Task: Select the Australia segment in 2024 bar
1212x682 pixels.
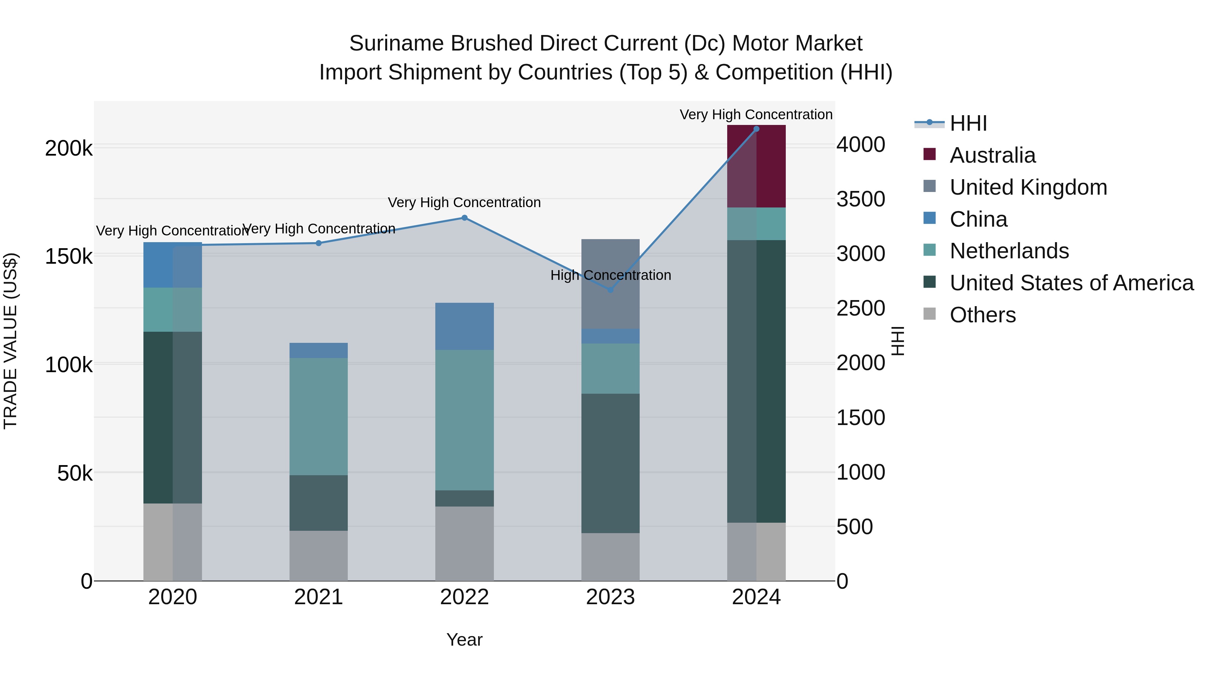Action: click(x=756, y=166)
